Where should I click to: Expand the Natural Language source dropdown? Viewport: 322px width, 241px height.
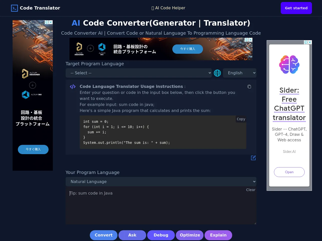[161, 182]
